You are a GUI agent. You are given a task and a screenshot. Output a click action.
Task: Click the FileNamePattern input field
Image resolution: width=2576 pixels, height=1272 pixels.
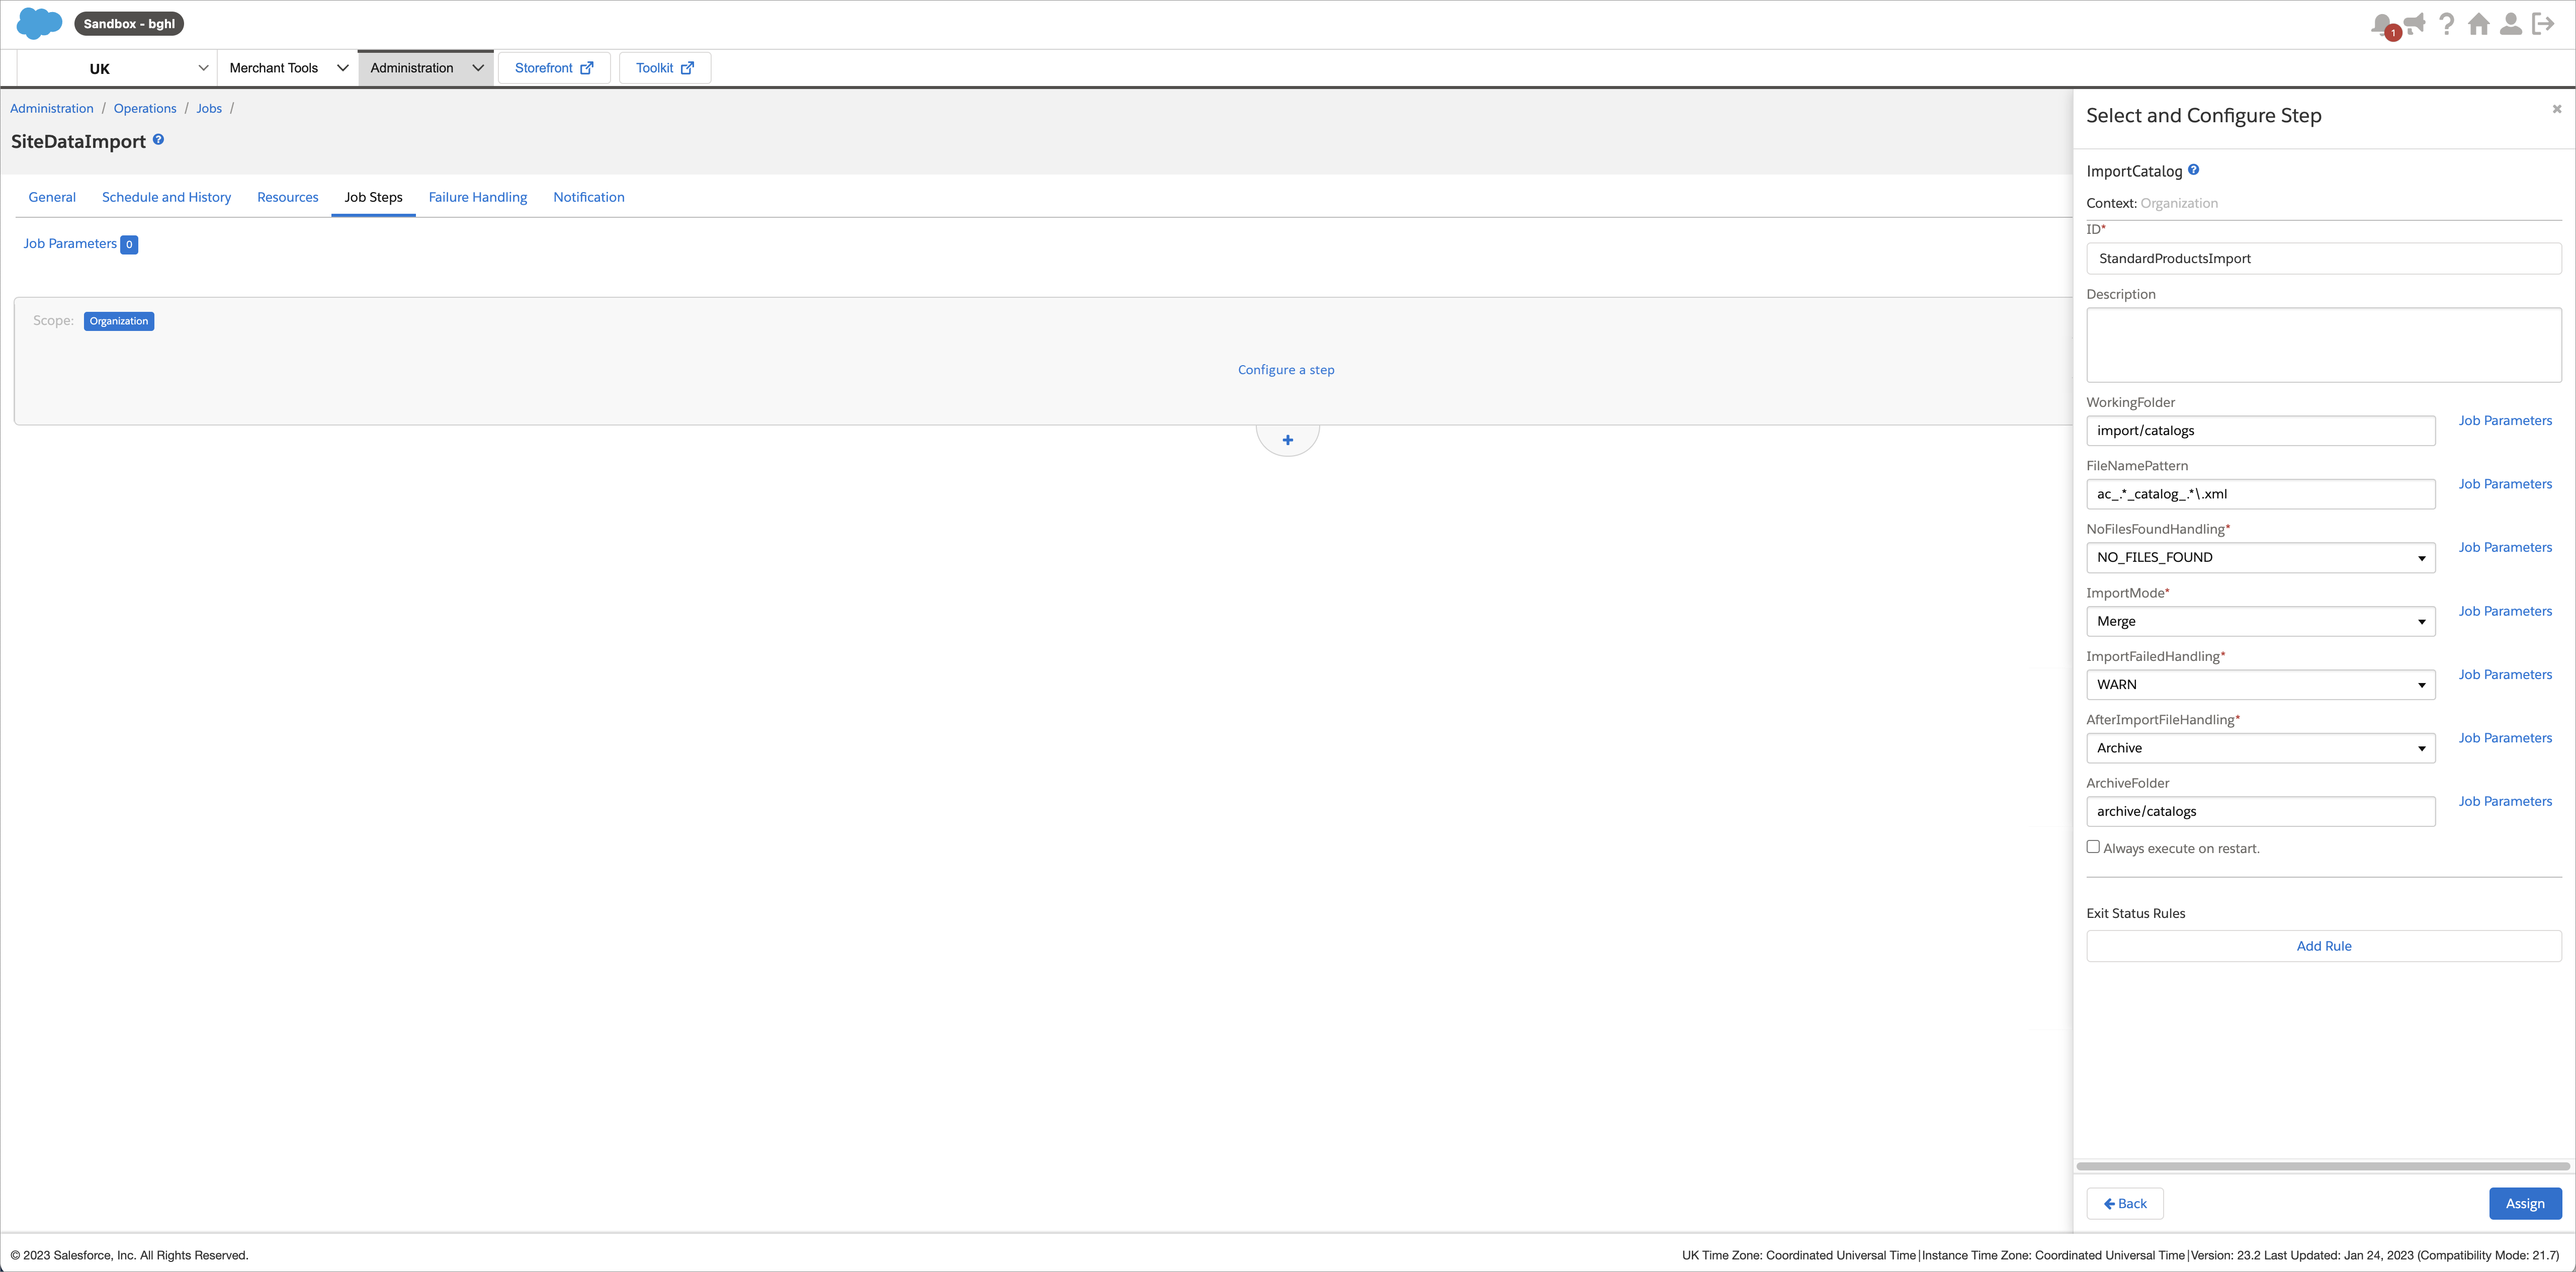coord(2260,494)
